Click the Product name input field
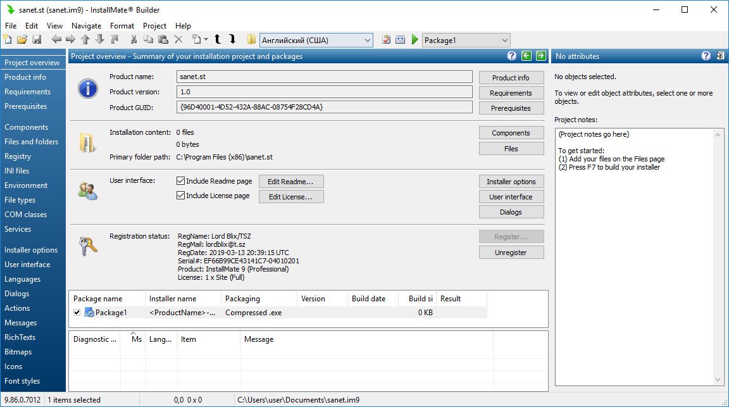The image size is (729, 407). 325,77
